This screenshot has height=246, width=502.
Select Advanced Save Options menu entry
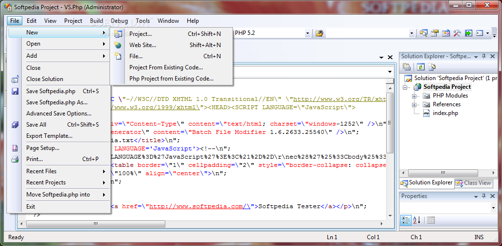(59, 114)
